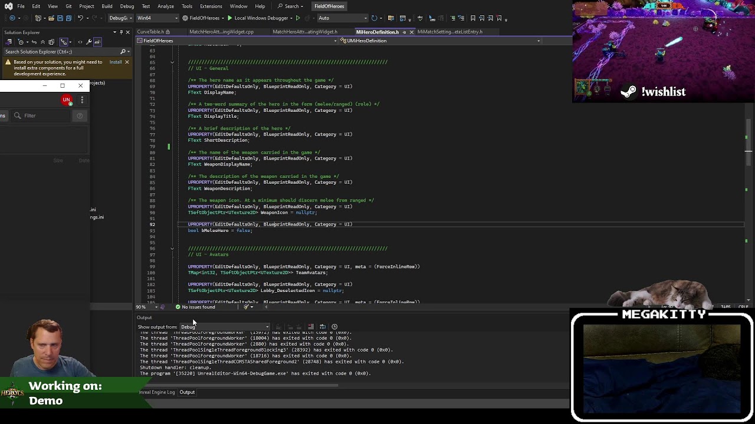Image resolution: width=755 pixels, height=424 pixels.
Task: Go to the previous bookmark
Action: coord(481,18)
